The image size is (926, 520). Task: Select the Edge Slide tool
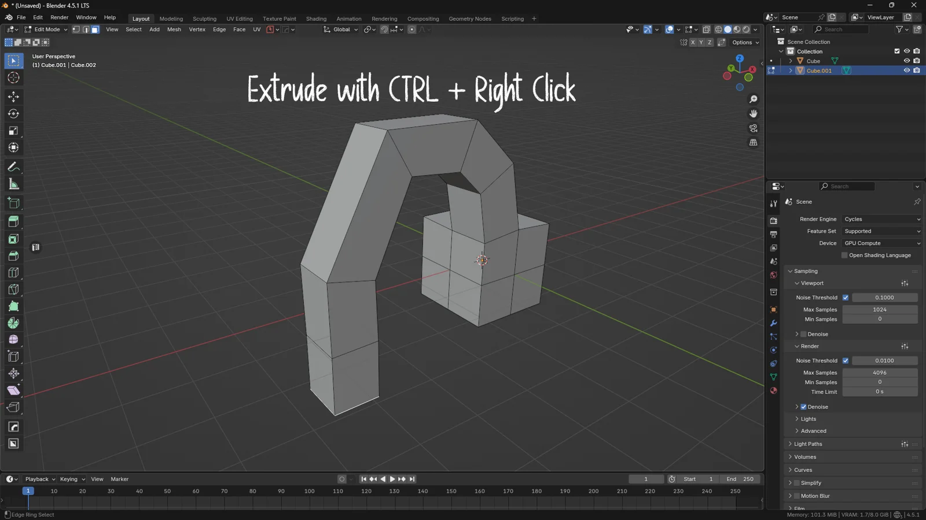pyautogui.click(x=13, y=356)
